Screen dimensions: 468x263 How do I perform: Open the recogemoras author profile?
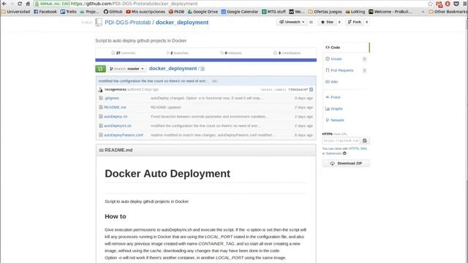[x=116, y=89]
